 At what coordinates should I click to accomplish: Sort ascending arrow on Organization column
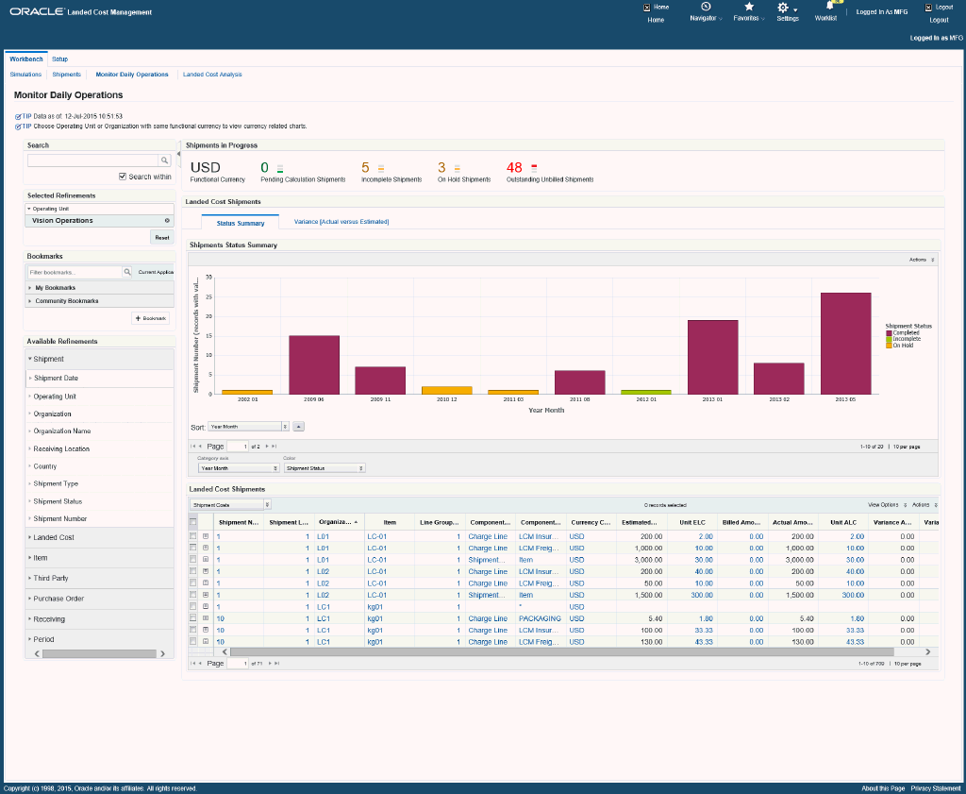click(x=356, y=522)
